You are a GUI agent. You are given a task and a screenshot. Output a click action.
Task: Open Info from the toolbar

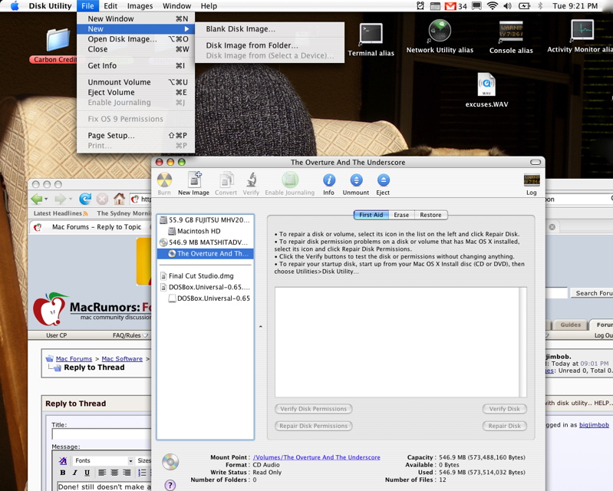[x=329, y=180]
